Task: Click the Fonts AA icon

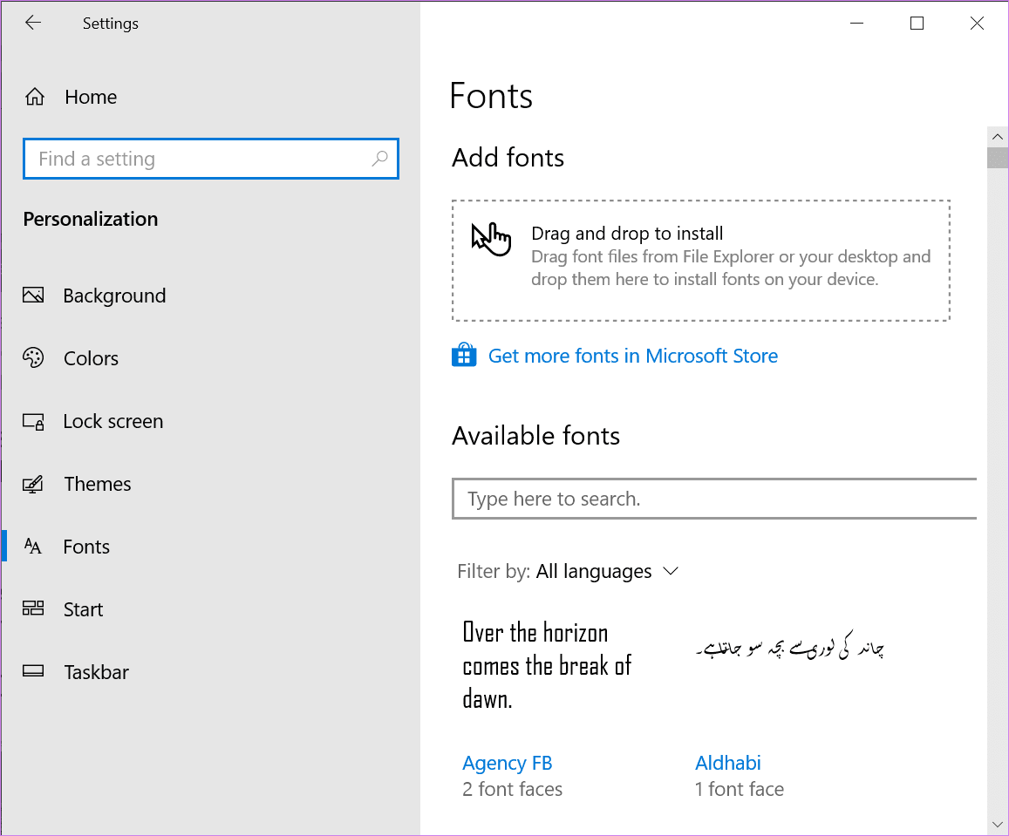Action: click(33, 547)
